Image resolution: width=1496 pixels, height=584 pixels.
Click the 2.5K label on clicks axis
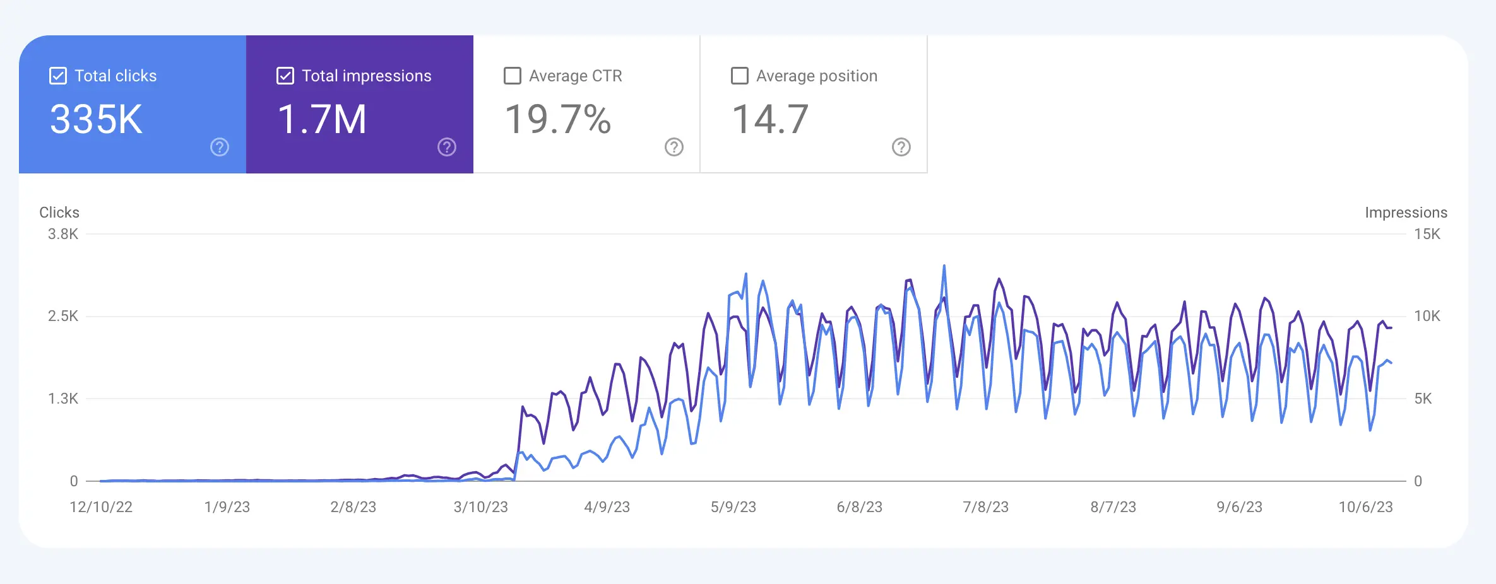(63, 316)
